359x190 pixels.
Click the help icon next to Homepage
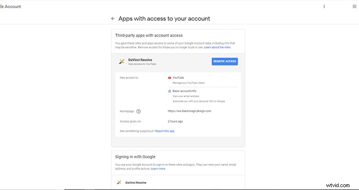138,111
